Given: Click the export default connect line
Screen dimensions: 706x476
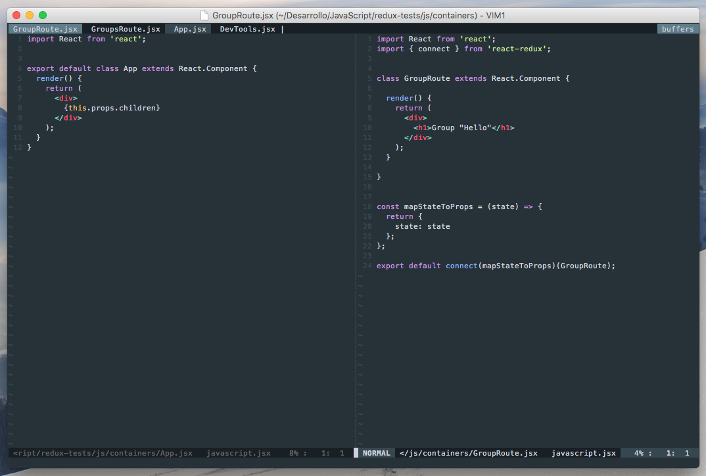Looking at the screenshot, I should click(496, 266).
